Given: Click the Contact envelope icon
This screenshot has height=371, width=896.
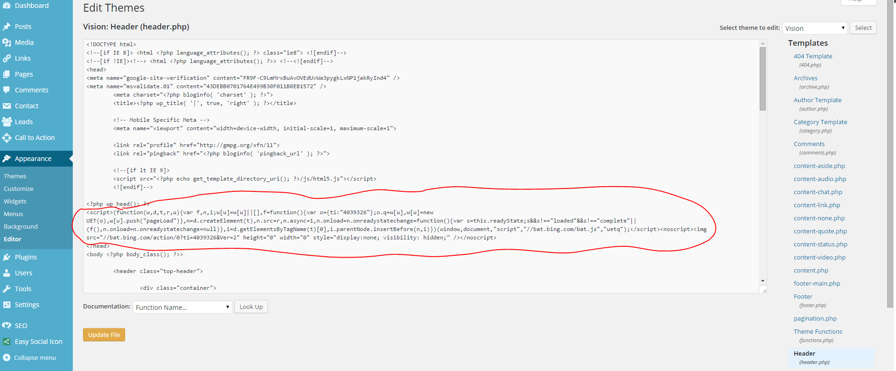Looking at the screenshot, I should (x=7, y=106).
